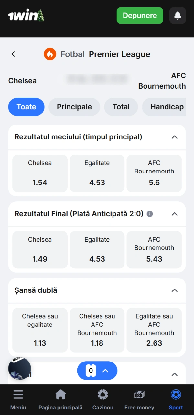Expand the bet slip with 0 selections

tap(97, 371)
